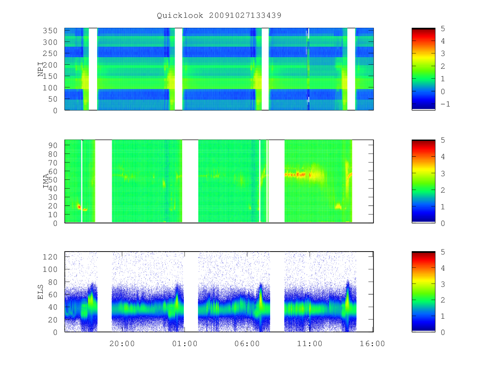498x373 pixels.
Task: Click the IMA colorbar in the middle row
Action: click(423, 181)
